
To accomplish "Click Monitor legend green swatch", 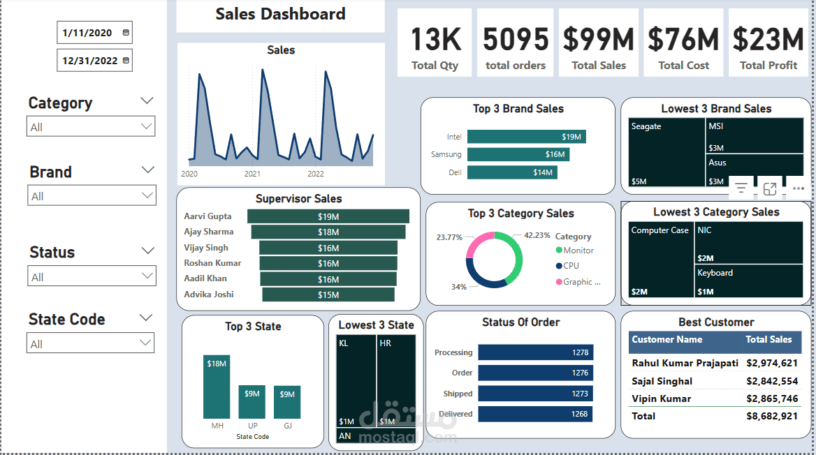I will (560, 250).
